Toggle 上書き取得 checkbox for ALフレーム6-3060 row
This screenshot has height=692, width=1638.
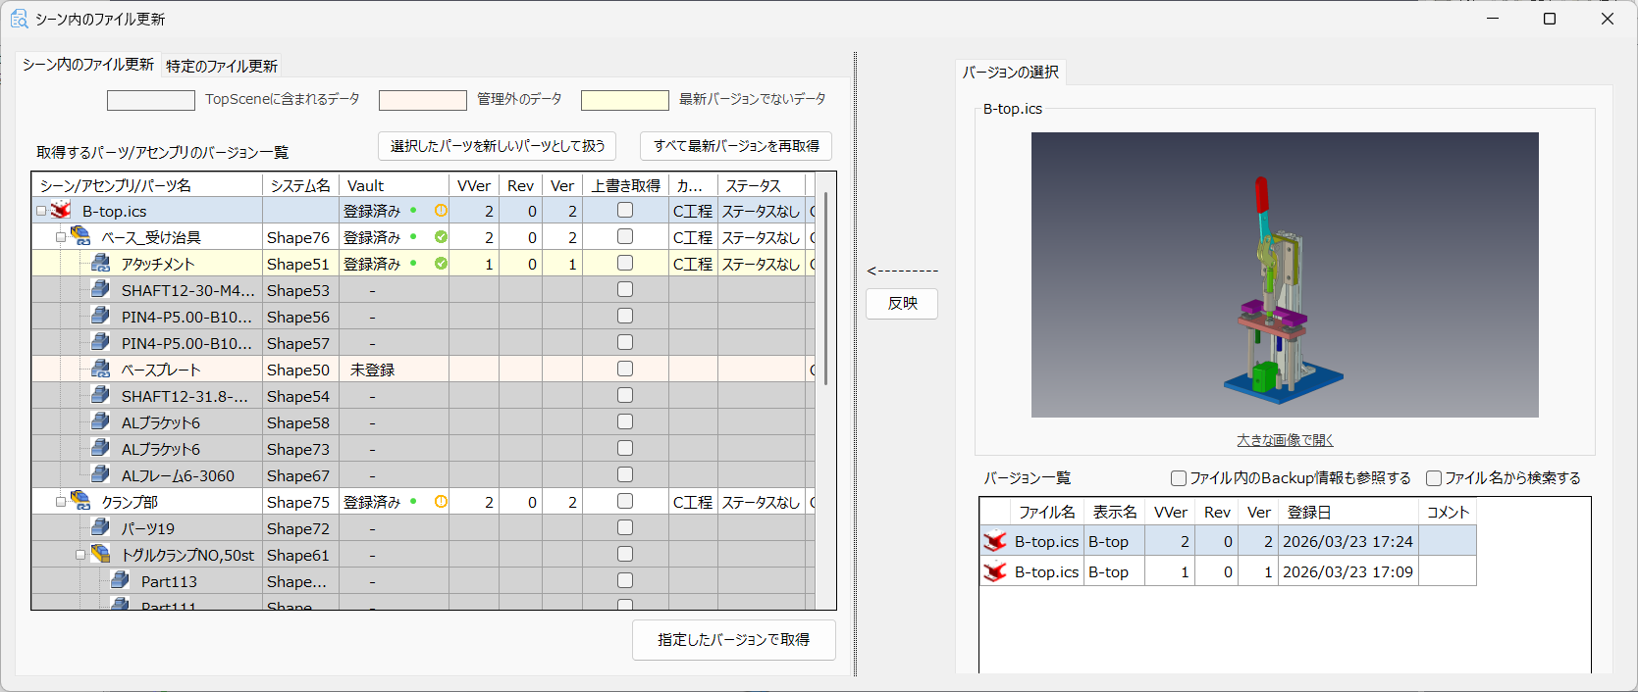[625, 474]
